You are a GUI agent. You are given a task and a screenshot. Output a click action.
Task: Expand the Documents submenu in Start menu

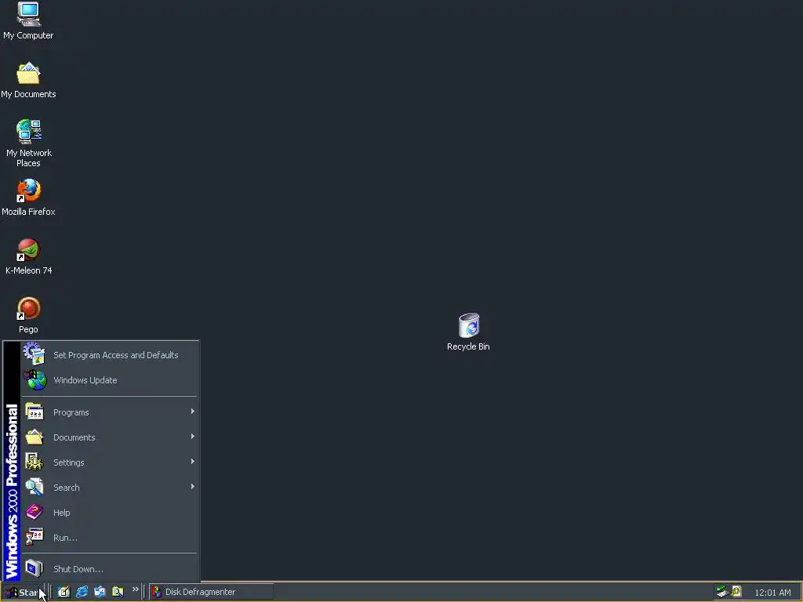click(109, 437)
